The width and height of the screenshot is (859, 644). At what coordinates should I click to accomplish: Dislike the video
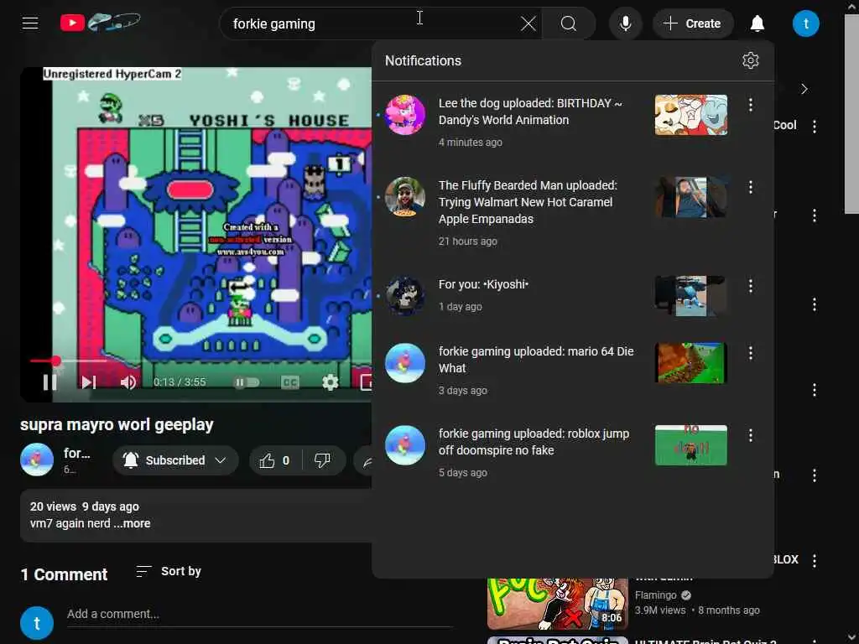[323, 460]
